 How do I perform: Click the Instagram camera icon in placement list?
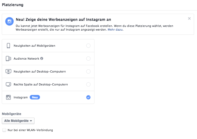(8, 97)
